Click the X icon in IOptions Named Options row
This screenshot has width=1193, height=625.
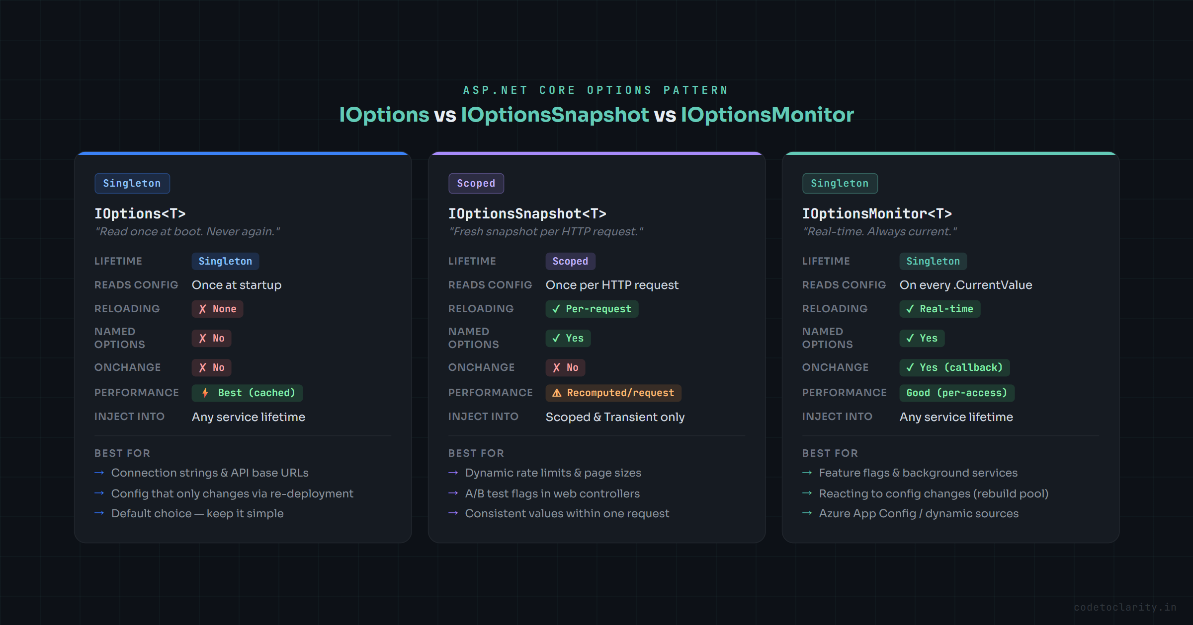[x=201, y=338]
